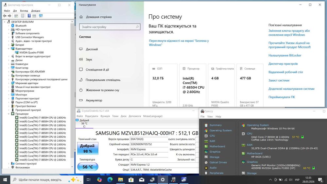Open Мова(Language) menu in CrystalDiskInfo

pos(153,116)
